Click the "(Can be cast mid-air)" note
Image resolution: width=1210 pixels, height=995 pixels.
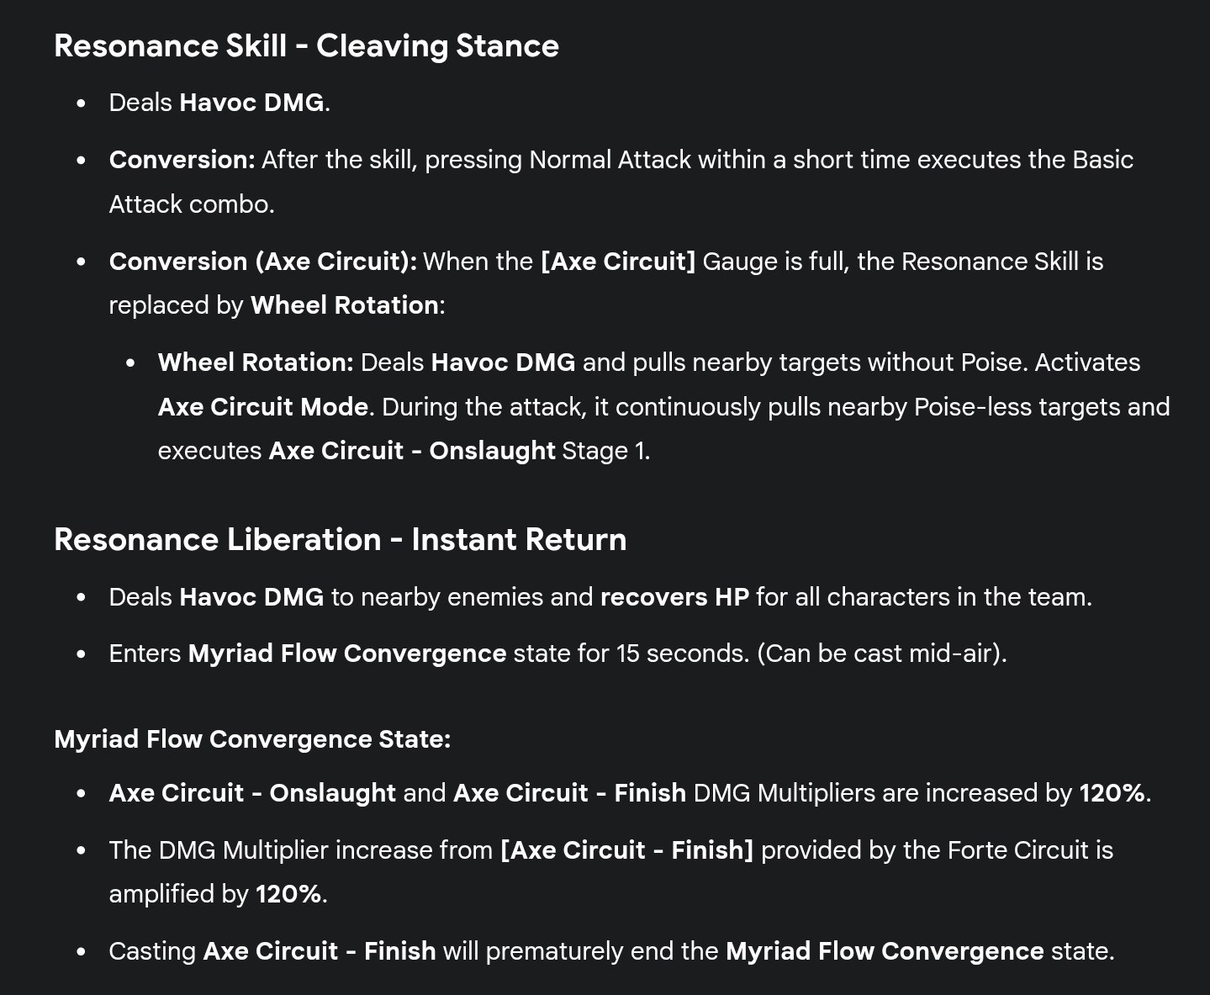tap(881, 654)
